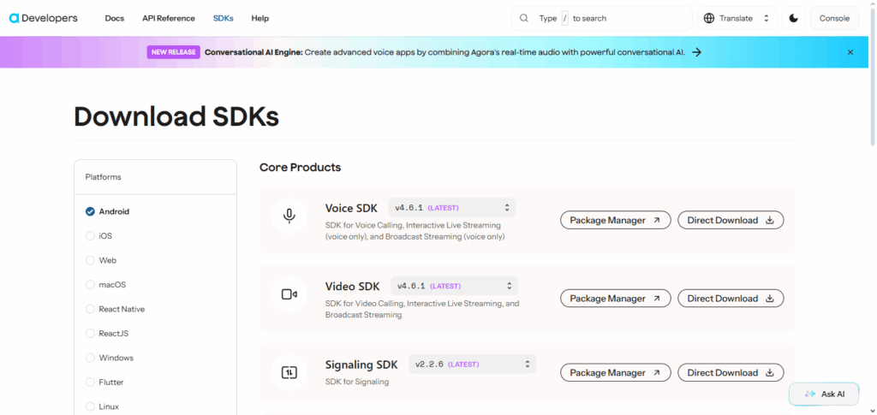Open Signaling SDK Package Manager link
Viewport: 877px width, 415px height.
click(x=615, y=372)
